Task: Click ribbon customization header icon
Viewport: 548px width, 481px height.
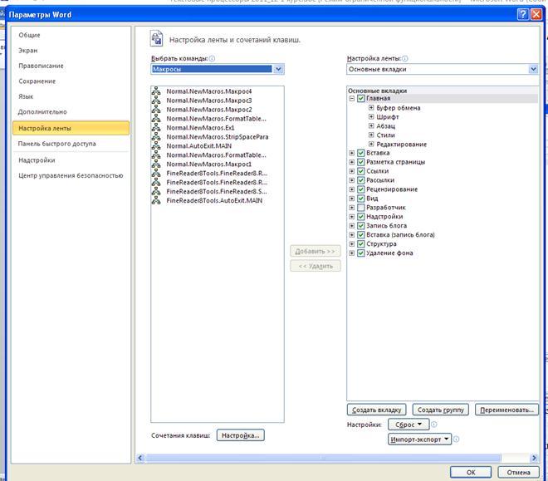Action: [156, 38]
